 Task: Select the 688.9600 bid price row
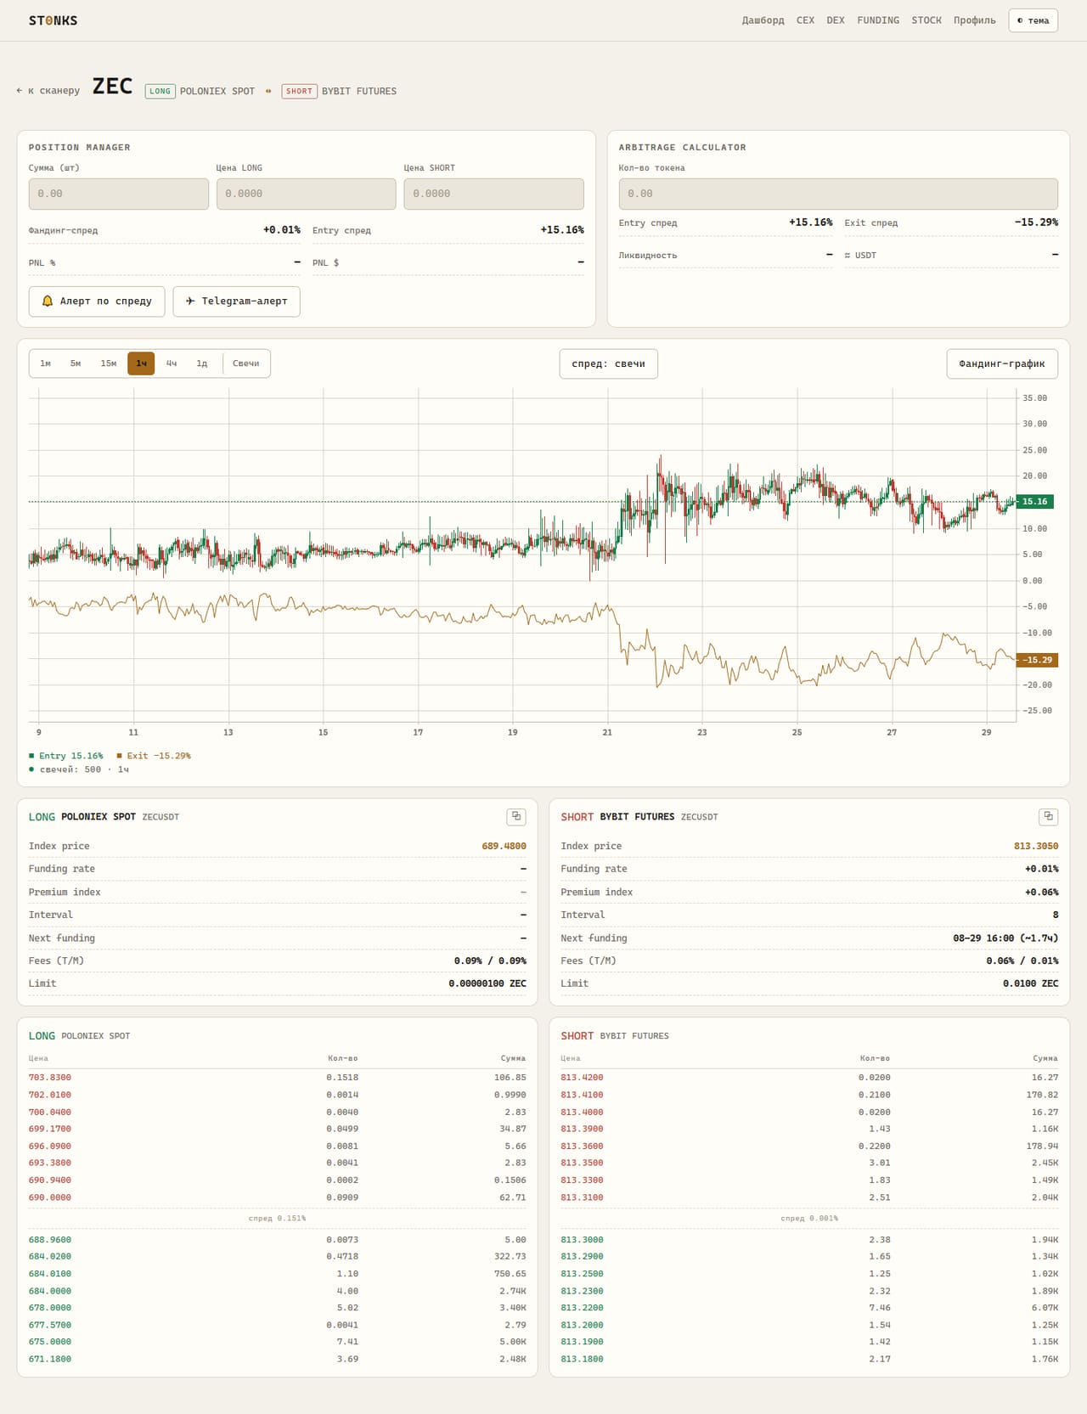[x=277, y=1240]
